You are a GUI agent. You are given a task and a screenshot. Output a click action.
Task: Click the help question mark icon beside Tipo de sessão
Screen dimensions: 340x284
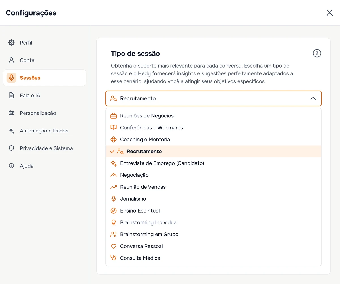317,53
